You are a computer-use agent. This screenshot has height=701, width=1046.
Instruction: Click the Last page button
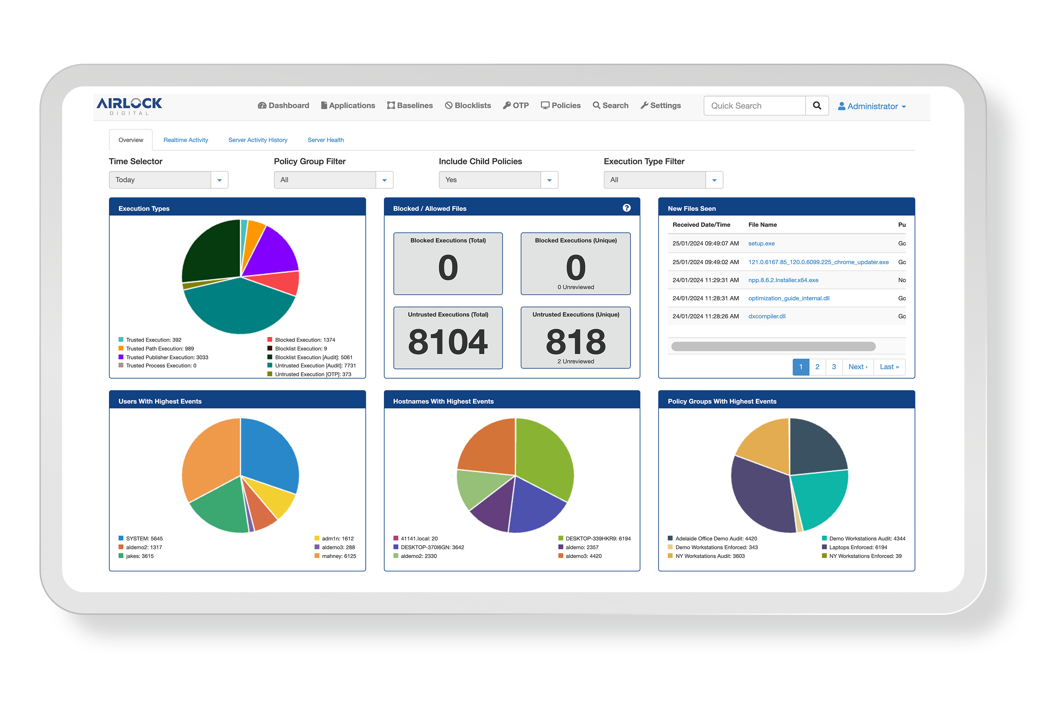889,367
